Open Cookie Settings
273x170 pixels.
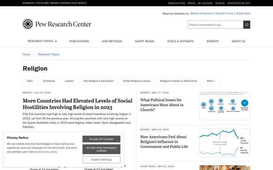(x=101, y=159)
